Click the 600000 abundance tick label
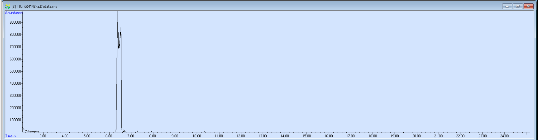Image resolution: width=538 pixels, height=140 pixels. click(15, 59)
